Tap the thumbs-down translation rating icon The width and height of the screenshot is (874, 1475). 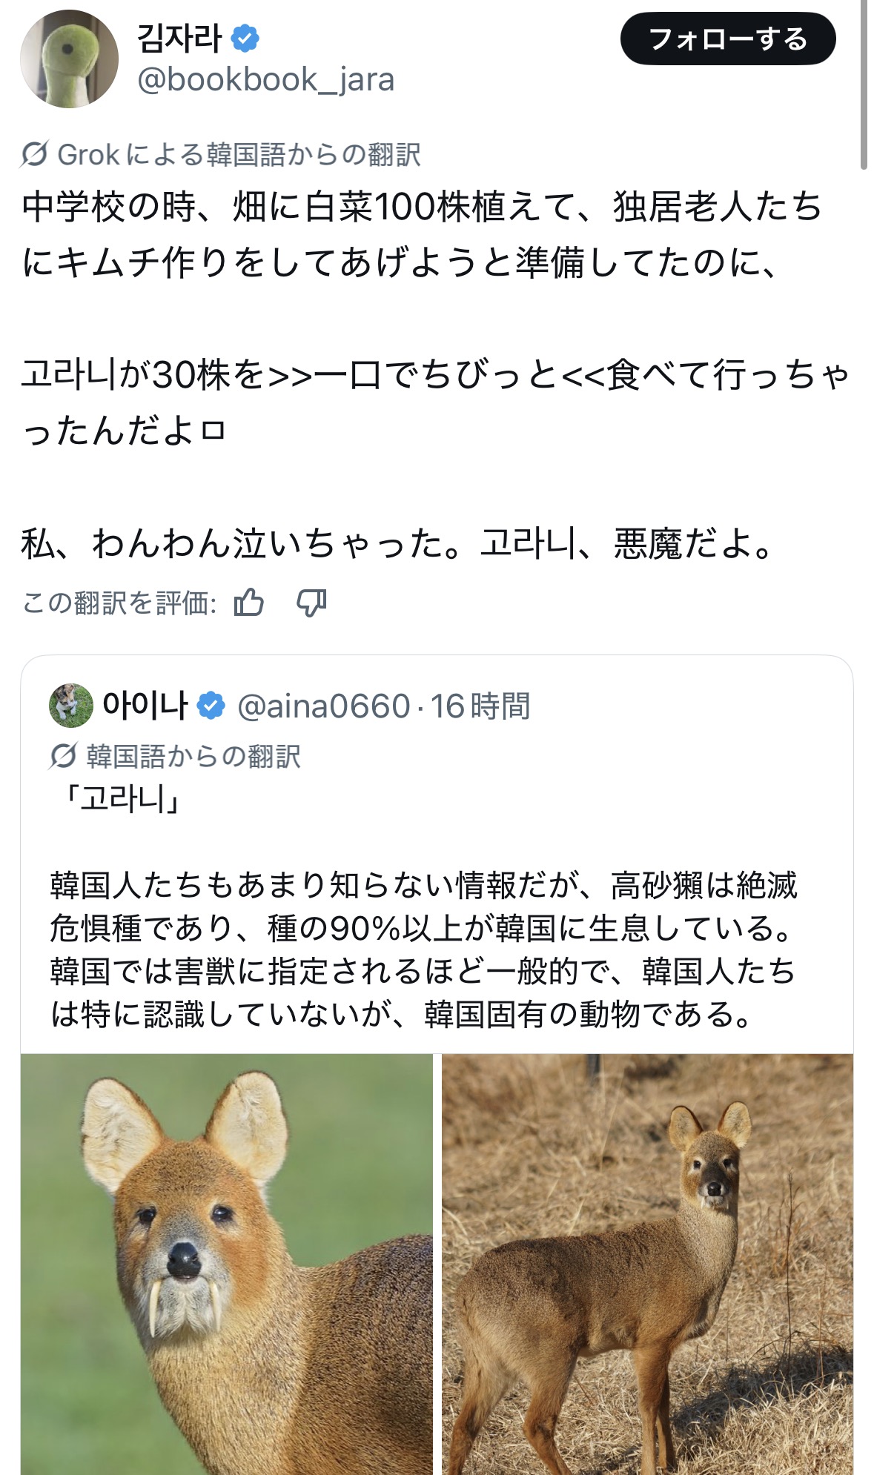pos(311,603)
